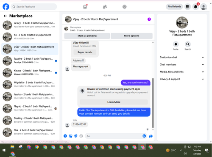Expand Customize chat section
This screenshot has height=157, width=212.
(182, 57)
